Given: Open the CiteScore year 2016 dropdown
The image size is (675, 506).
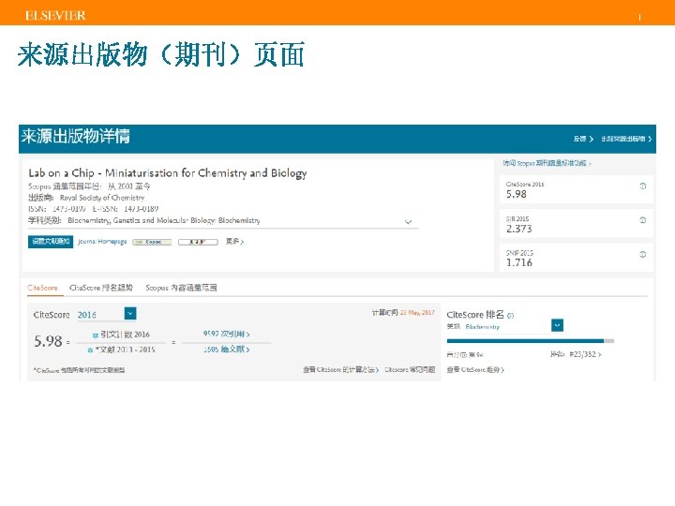Looking at the screenshot, I should click(130, 313).
